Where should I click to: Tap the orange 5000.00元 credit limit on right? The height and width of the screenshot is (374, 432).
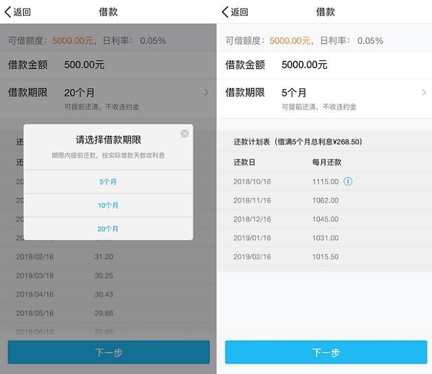[290, 41]
